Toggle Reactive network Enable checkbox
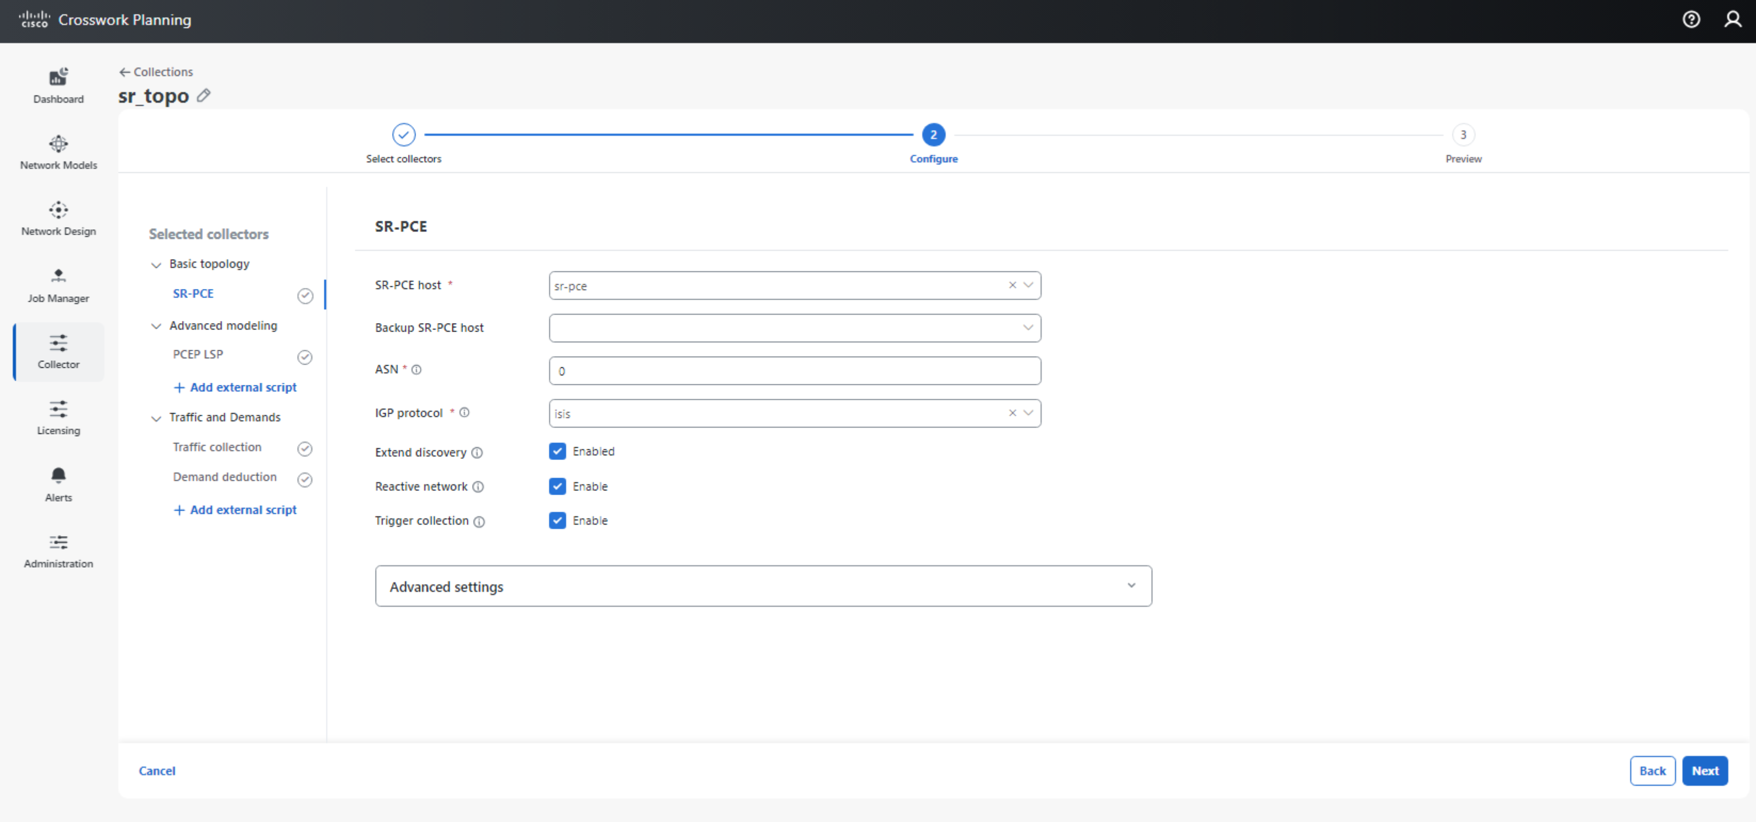This screenshot has height=822, width=1756. pyautogui.click(x=557, y=486)
